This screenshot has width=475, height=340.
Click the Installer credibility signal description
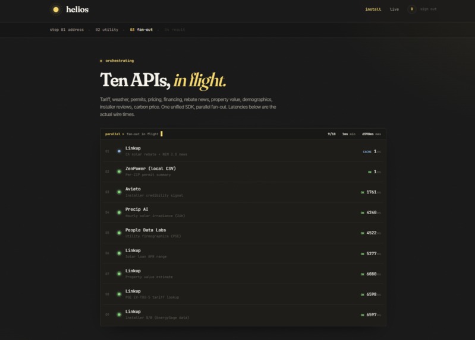[x=154, y=195]
